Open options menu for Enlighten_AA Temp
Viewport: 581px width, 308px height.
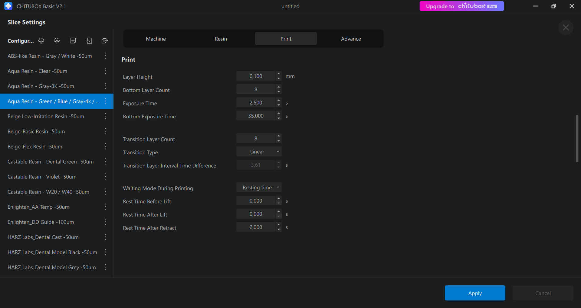pos(106,207)
